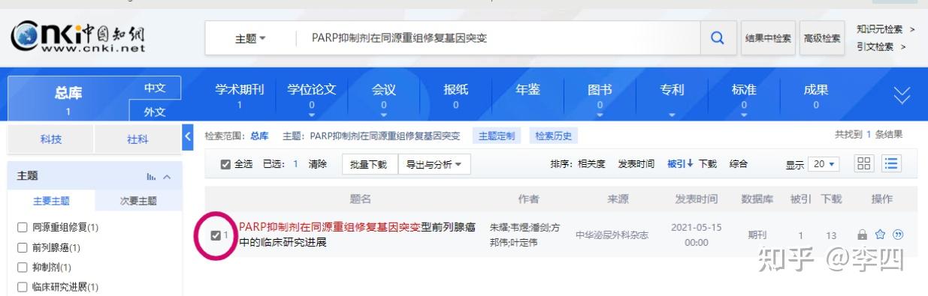Check the 前列腺癌(1) filter
The width and height of the screenshot is (928, 296).
[x=23, y=247]
